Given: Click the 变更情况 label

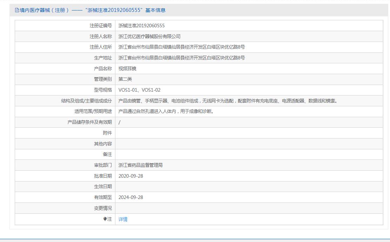Looking at the screenshot, I should coord(103,208).
